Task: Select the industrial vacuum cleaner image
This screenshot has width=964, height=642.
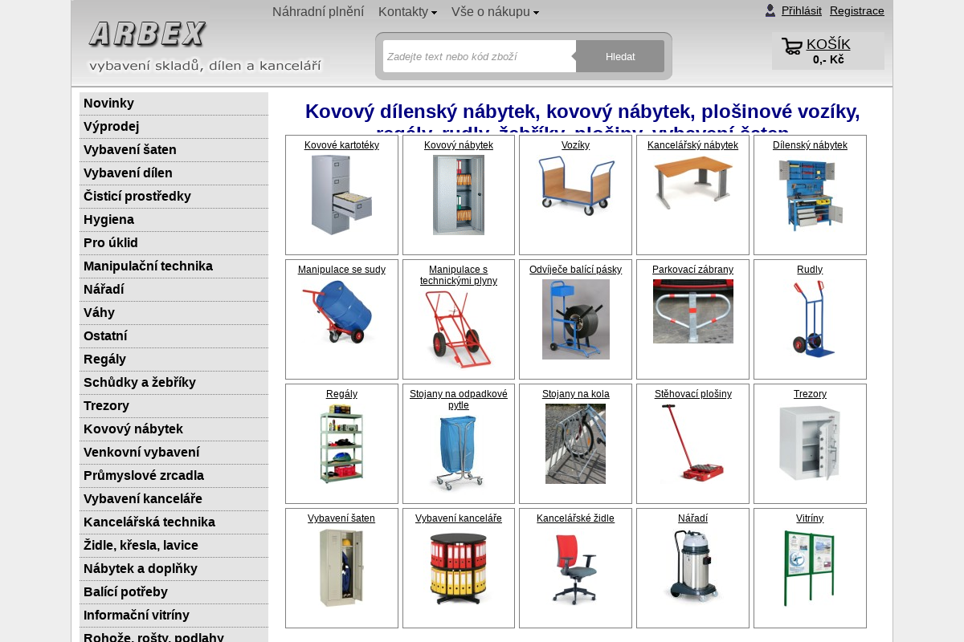Action: pyautogui.click(x=692, y=566)
